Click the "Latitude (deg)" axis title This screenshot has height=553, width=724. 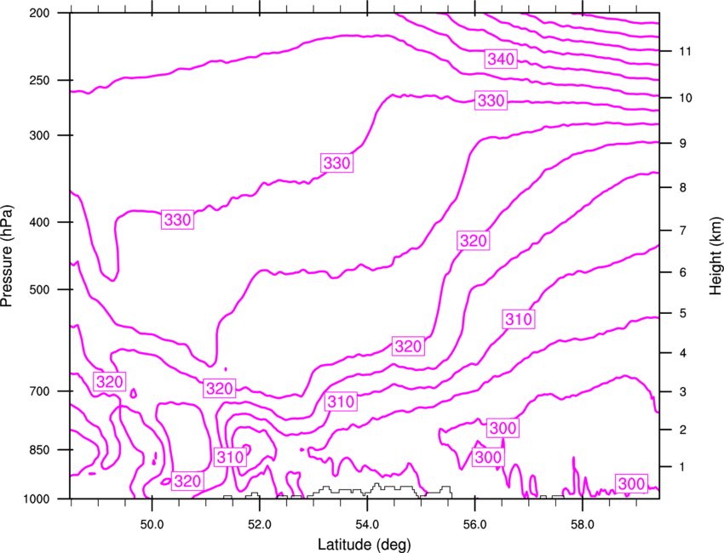(364, 544)
